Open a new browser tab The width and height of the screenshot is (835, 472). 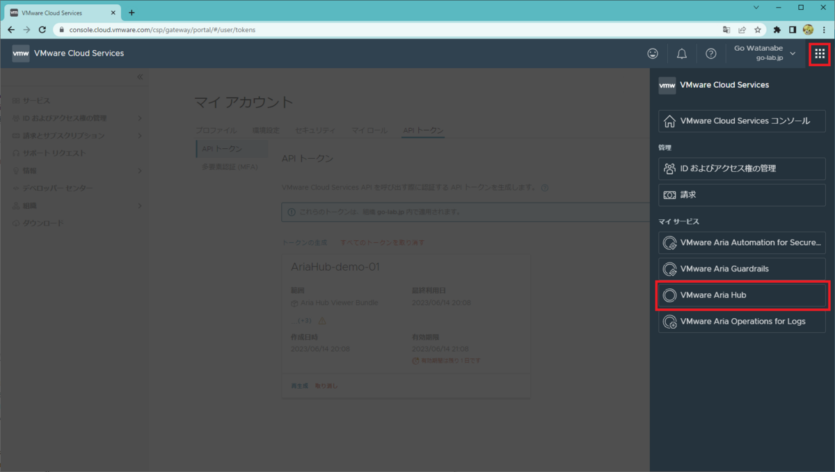point(132,13)
